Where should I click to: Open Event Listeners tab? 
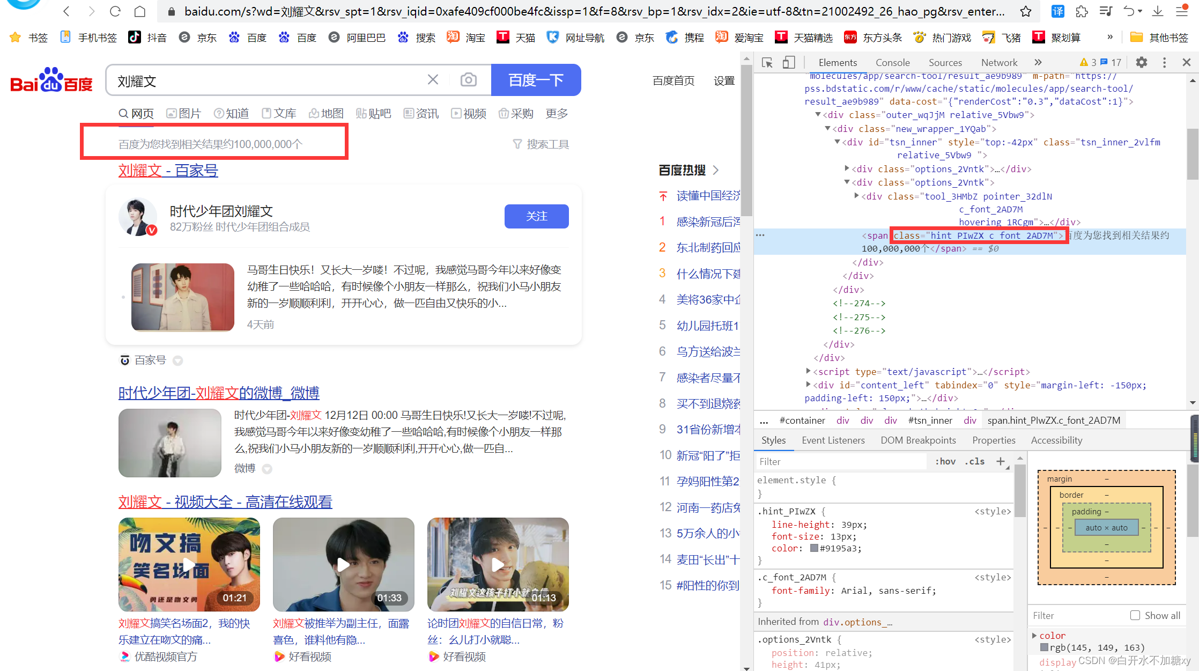(833, 440)
